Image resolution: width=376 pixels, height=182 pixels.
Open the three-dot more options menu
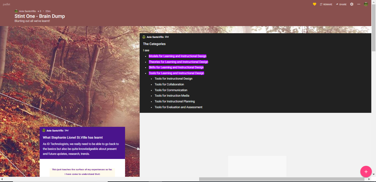[359, 4]
